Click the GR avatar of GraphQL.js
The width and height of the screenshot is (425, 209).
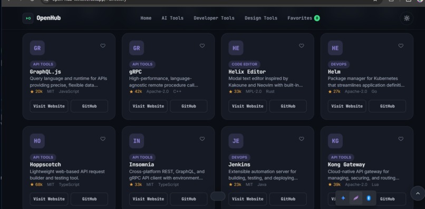pyautogui.click(x=37, y=48)
